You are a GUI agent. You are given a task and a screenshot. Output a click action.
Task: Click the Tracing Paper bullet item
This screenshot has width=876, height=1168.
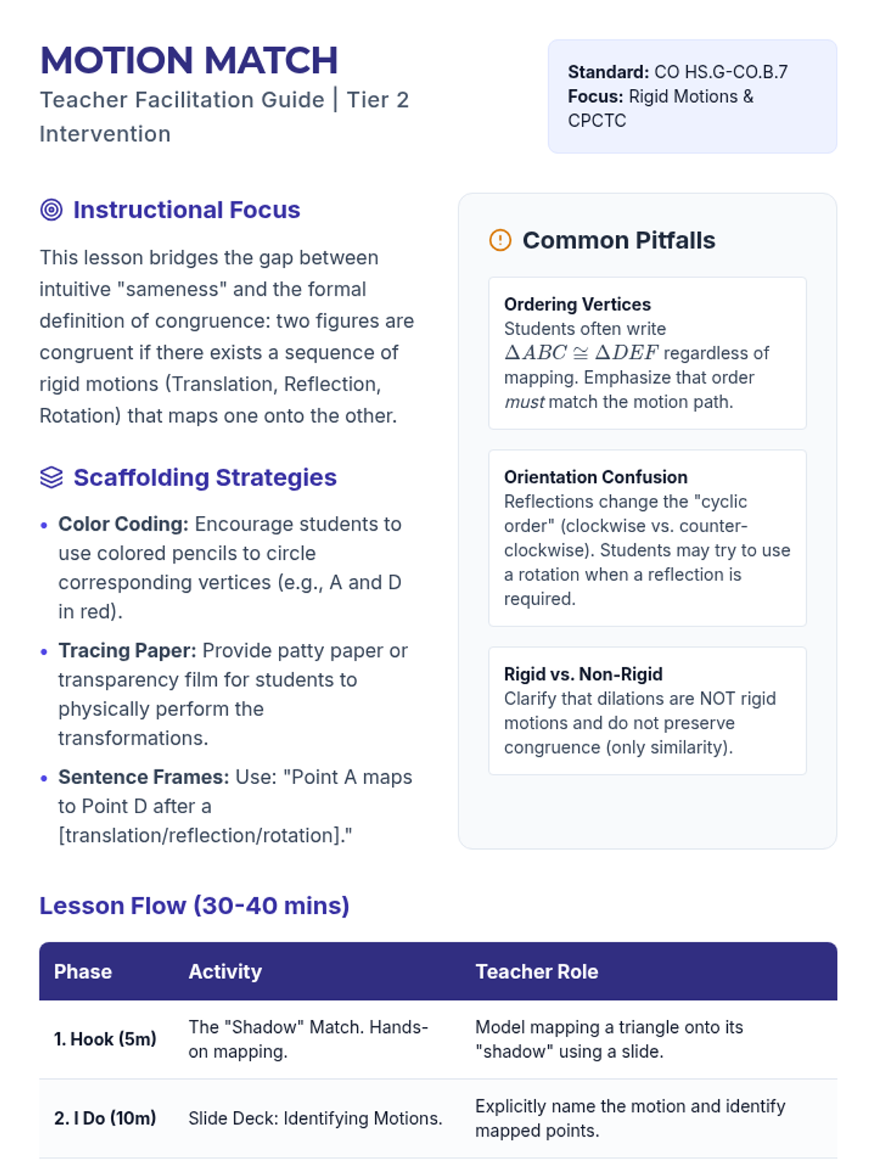pos(233,693)
